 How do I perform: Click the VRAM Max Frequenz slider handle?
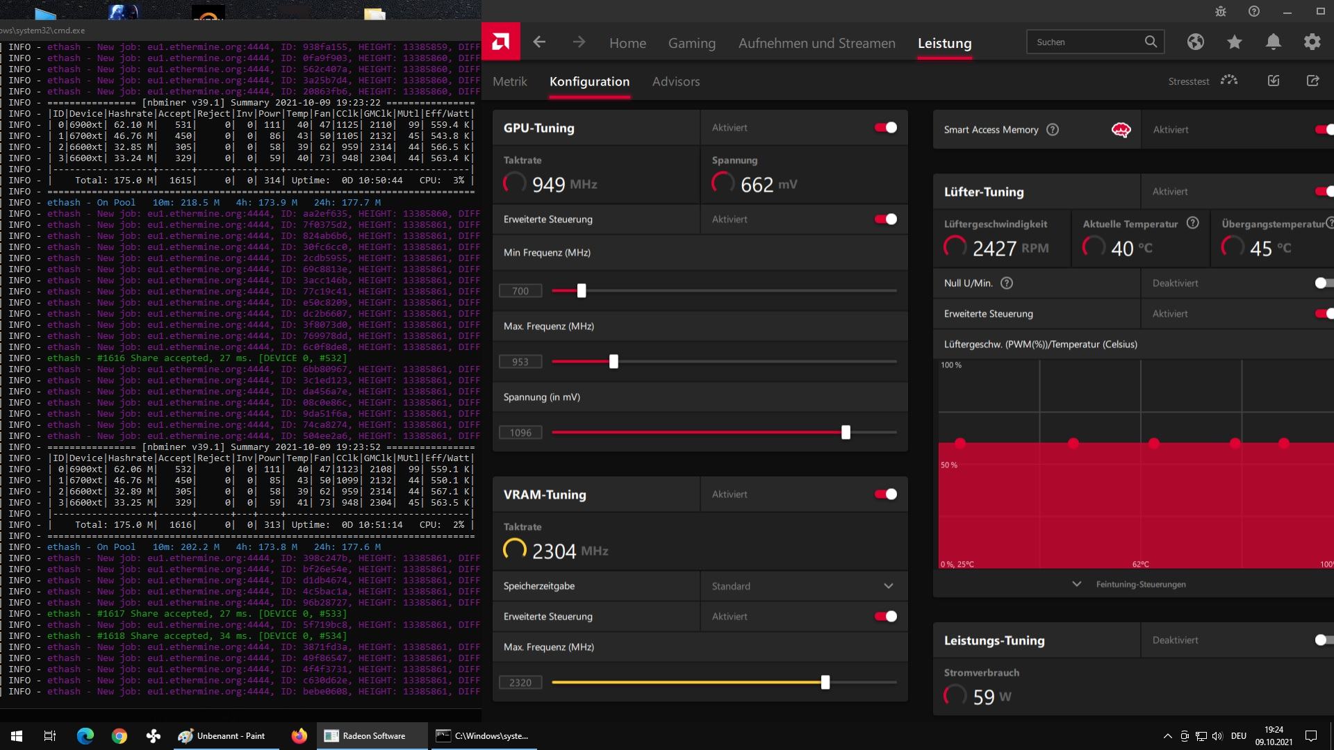point(825,683)
